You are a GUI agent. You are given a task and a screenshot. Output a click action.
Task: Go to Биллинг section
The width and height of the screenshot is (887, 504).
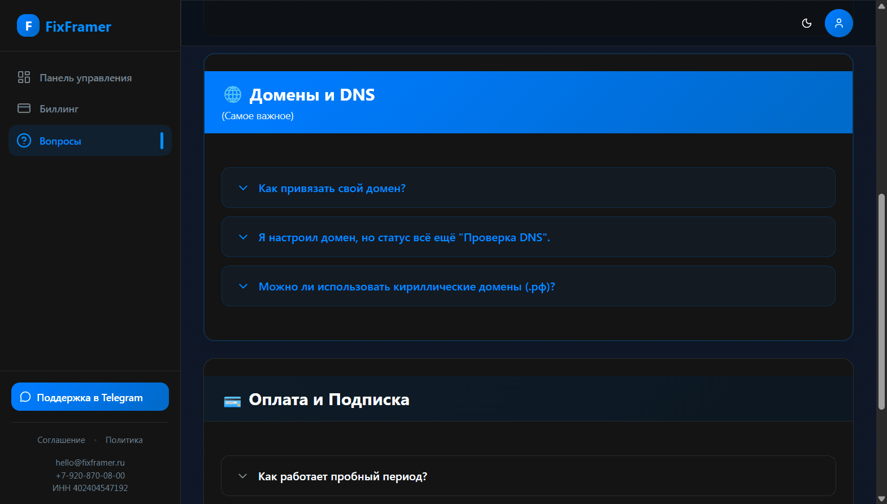coord(59,109)
